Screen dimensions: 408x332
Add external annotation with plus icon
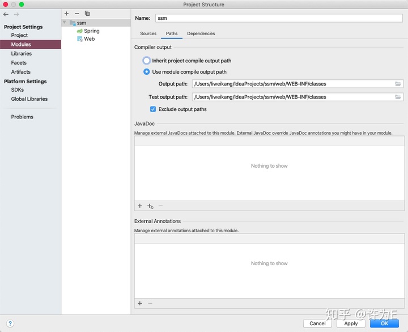[140, 303]
